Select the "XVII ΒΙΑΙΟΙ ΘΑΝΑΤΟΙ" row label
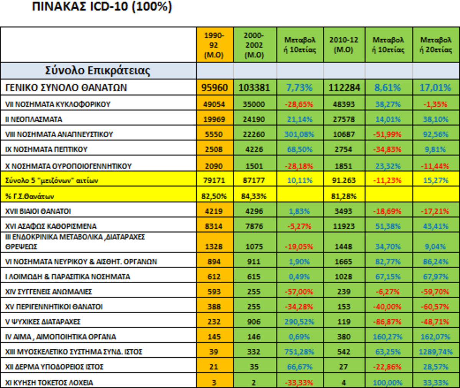The height and width of the screenshot is (388, 460). point(38,211)
